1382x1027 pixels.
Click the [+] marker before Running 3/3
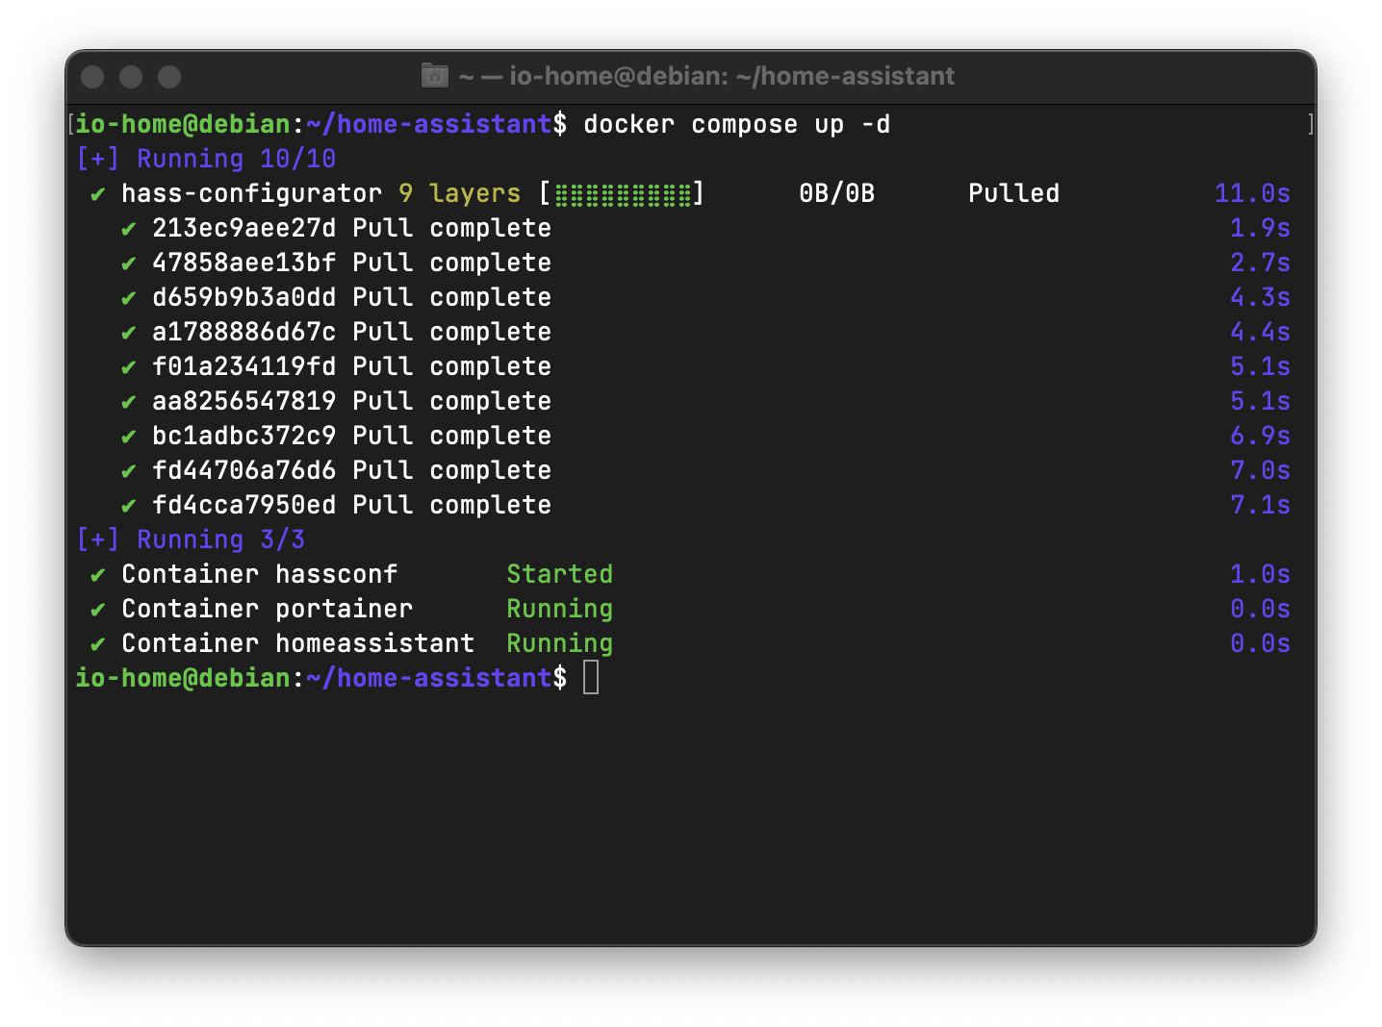(x=97, y=539)
